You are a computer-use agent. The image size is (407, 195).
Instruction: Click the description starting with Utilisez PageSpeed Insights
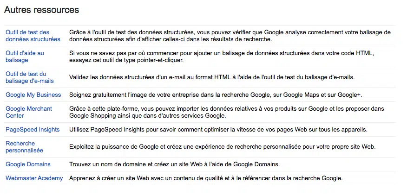click(x=218, y=129)
